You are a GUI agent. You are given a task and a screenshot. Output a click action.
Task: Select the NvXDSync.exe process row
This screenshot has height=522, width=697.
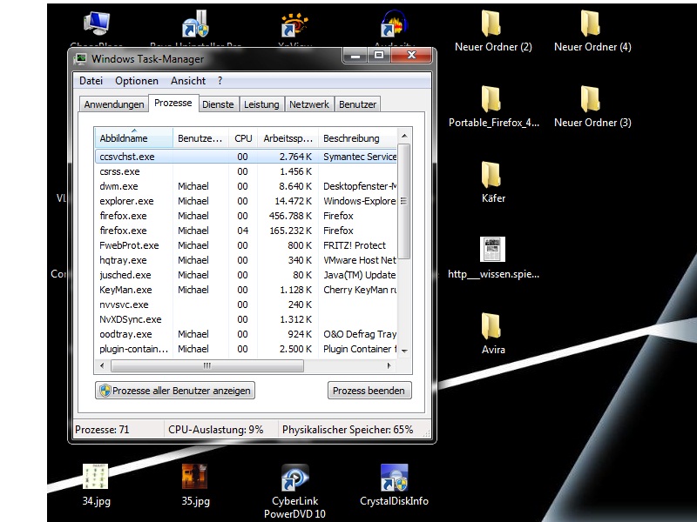coord(246,319)
